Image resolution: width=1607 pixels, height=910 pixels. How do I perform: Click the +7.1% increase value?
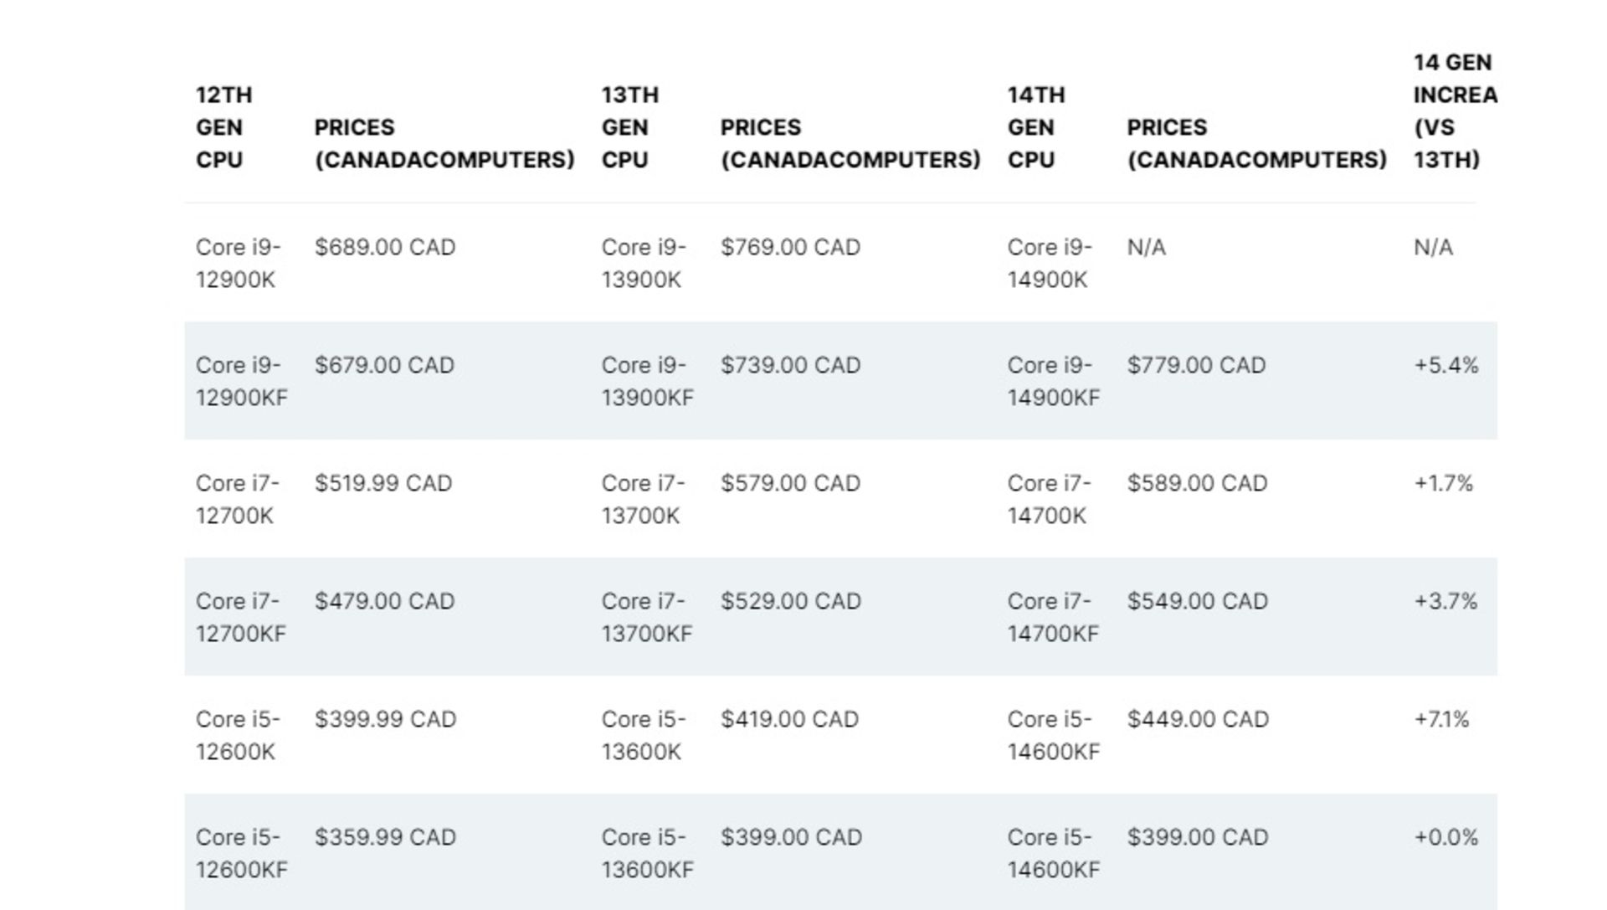coord(1441,720)
